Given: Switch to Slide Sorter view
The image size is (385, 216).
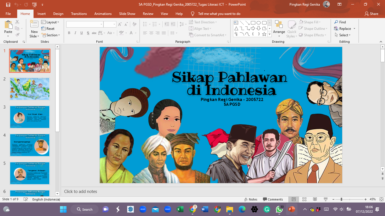Looking at the screenshot, I should coord(304,199).
